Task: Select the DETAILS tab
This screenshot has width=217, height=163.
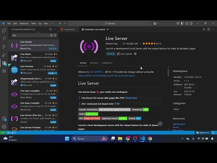Action: coord(83,63)
